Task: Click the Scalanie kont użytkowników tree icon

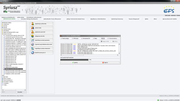Action: [4, 67]
